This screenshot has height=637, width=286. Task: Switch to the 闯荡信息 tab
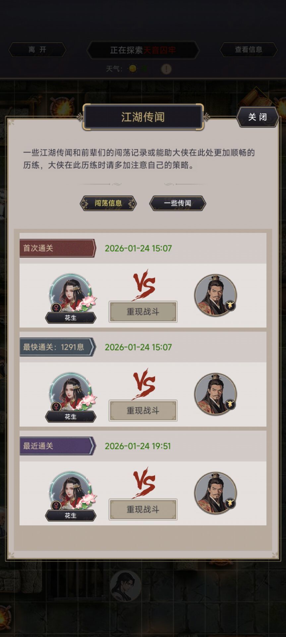(108, 203)
